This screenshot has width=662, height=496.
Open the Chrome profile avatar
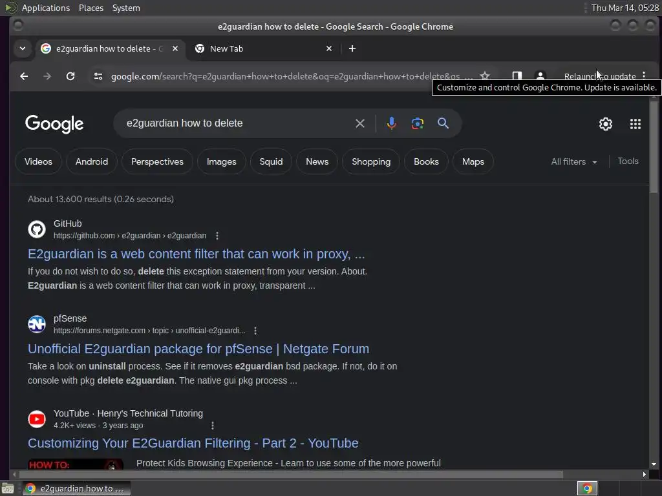540,76
